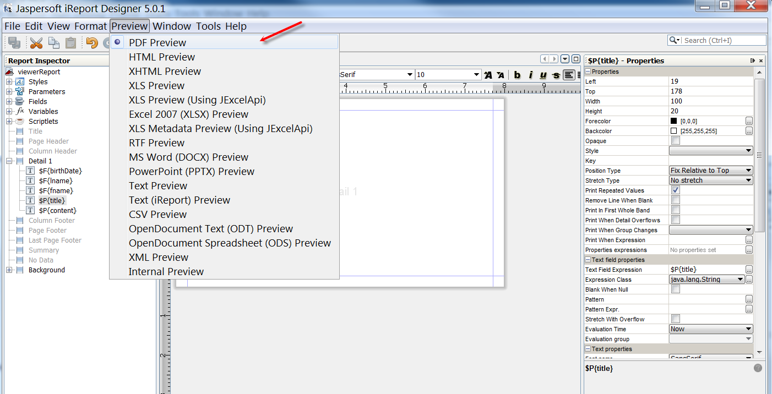Enable the Opaque checkbox
This screenshot has width=772, height=394.
(x=675, y=141)
